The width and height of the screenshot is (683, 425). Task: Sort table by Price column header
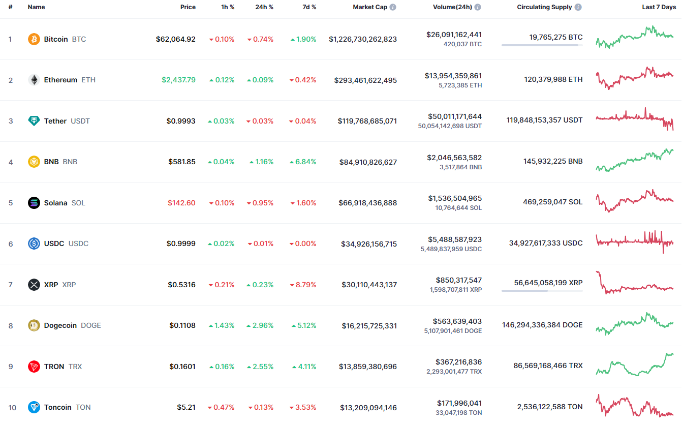click(188, 7)
